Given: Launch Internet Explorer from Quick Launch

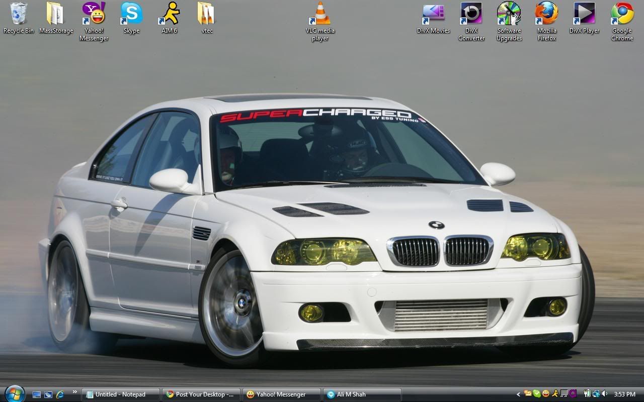Looking at the screenshot, I should coord(60,394).
